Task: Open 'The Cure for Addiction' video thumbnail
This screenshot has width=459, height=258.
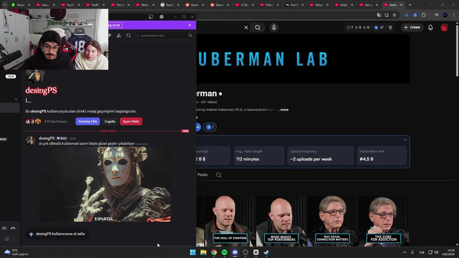Action: point(384,221)
